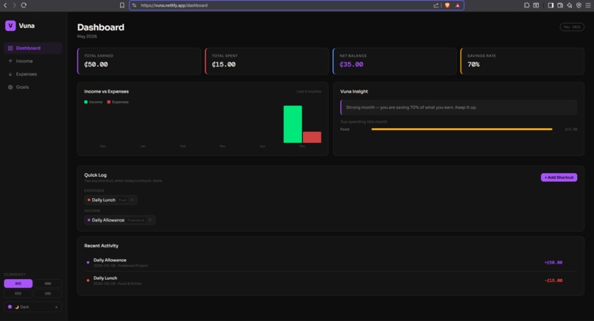Click the -₵15.00 activity amount

553,281
